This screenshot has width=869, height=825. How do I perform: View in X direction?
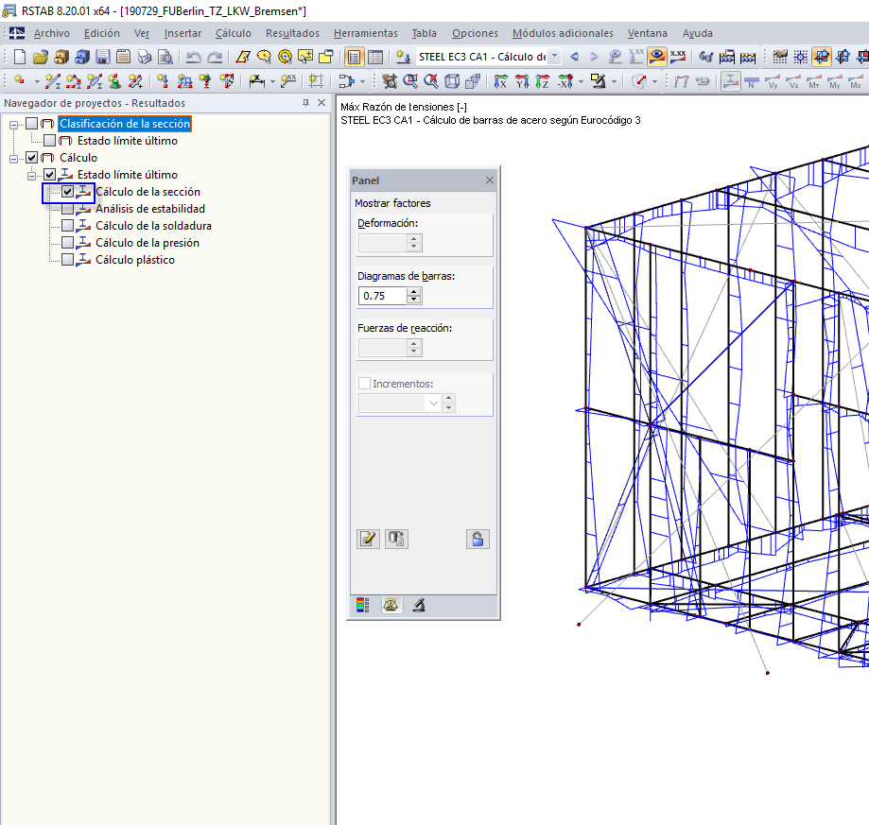pyautogui.click(x=500, y=82)
